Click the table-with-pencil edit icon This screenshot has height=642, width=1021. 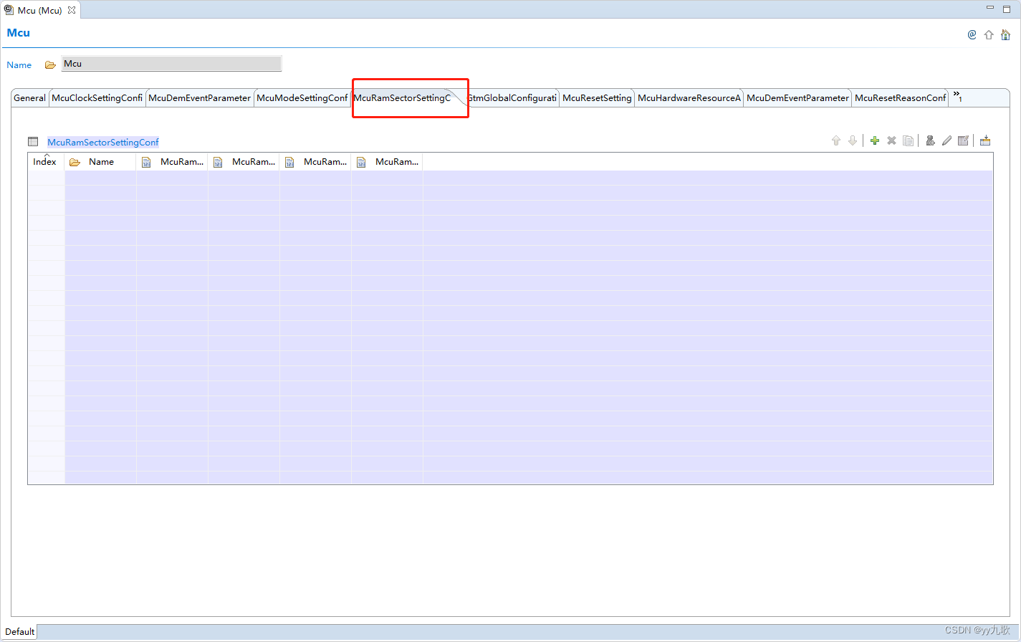963,140
